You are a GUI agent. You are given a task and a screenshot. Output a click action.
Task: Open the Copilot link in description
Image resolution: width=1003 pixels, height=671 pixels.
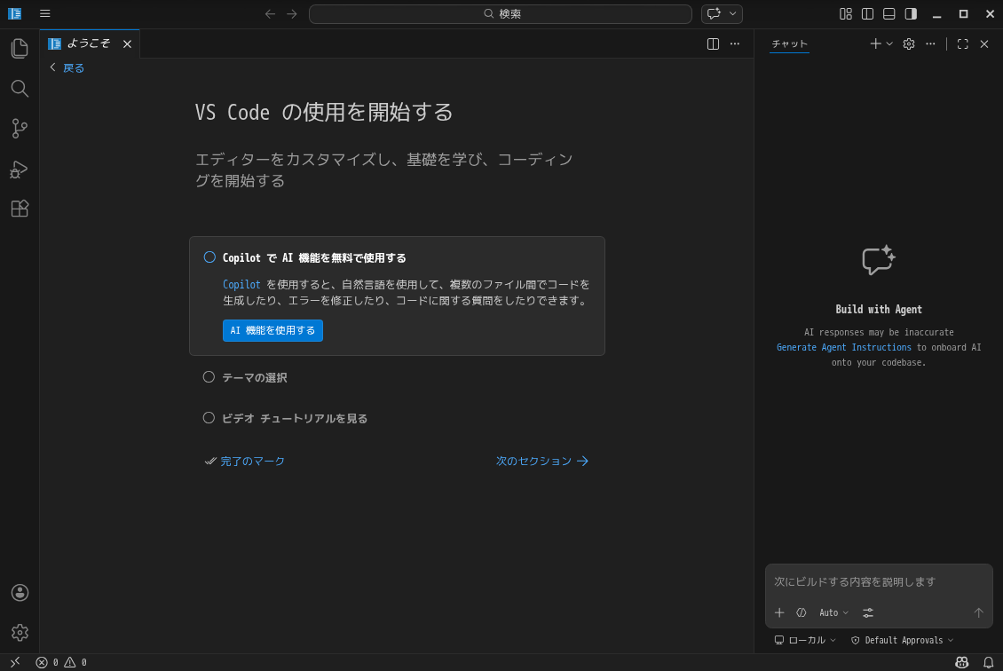[241, 285]
